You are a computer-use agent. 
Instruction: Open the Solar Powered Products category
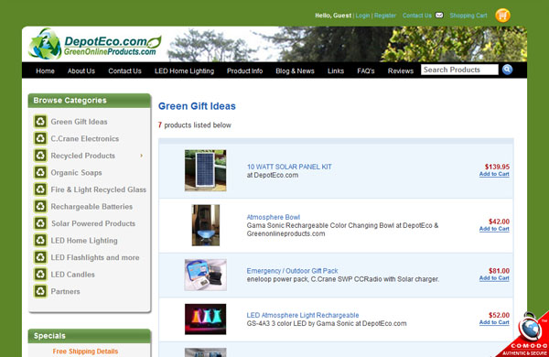coord(93,223)
